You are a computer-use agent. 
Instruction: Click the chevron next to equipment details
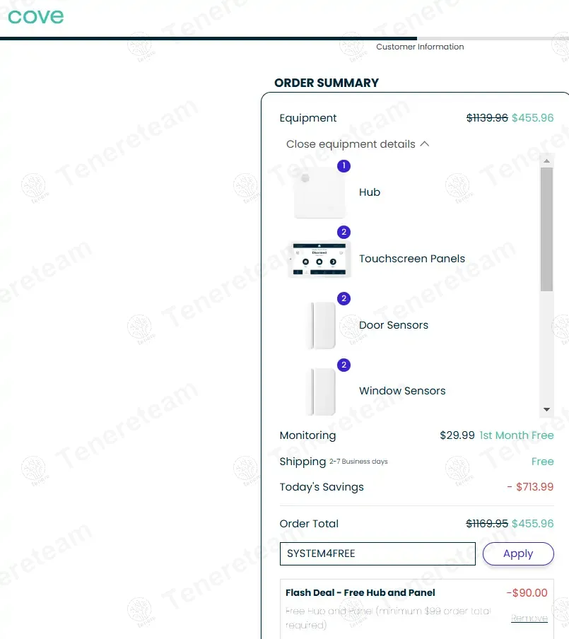425,144
